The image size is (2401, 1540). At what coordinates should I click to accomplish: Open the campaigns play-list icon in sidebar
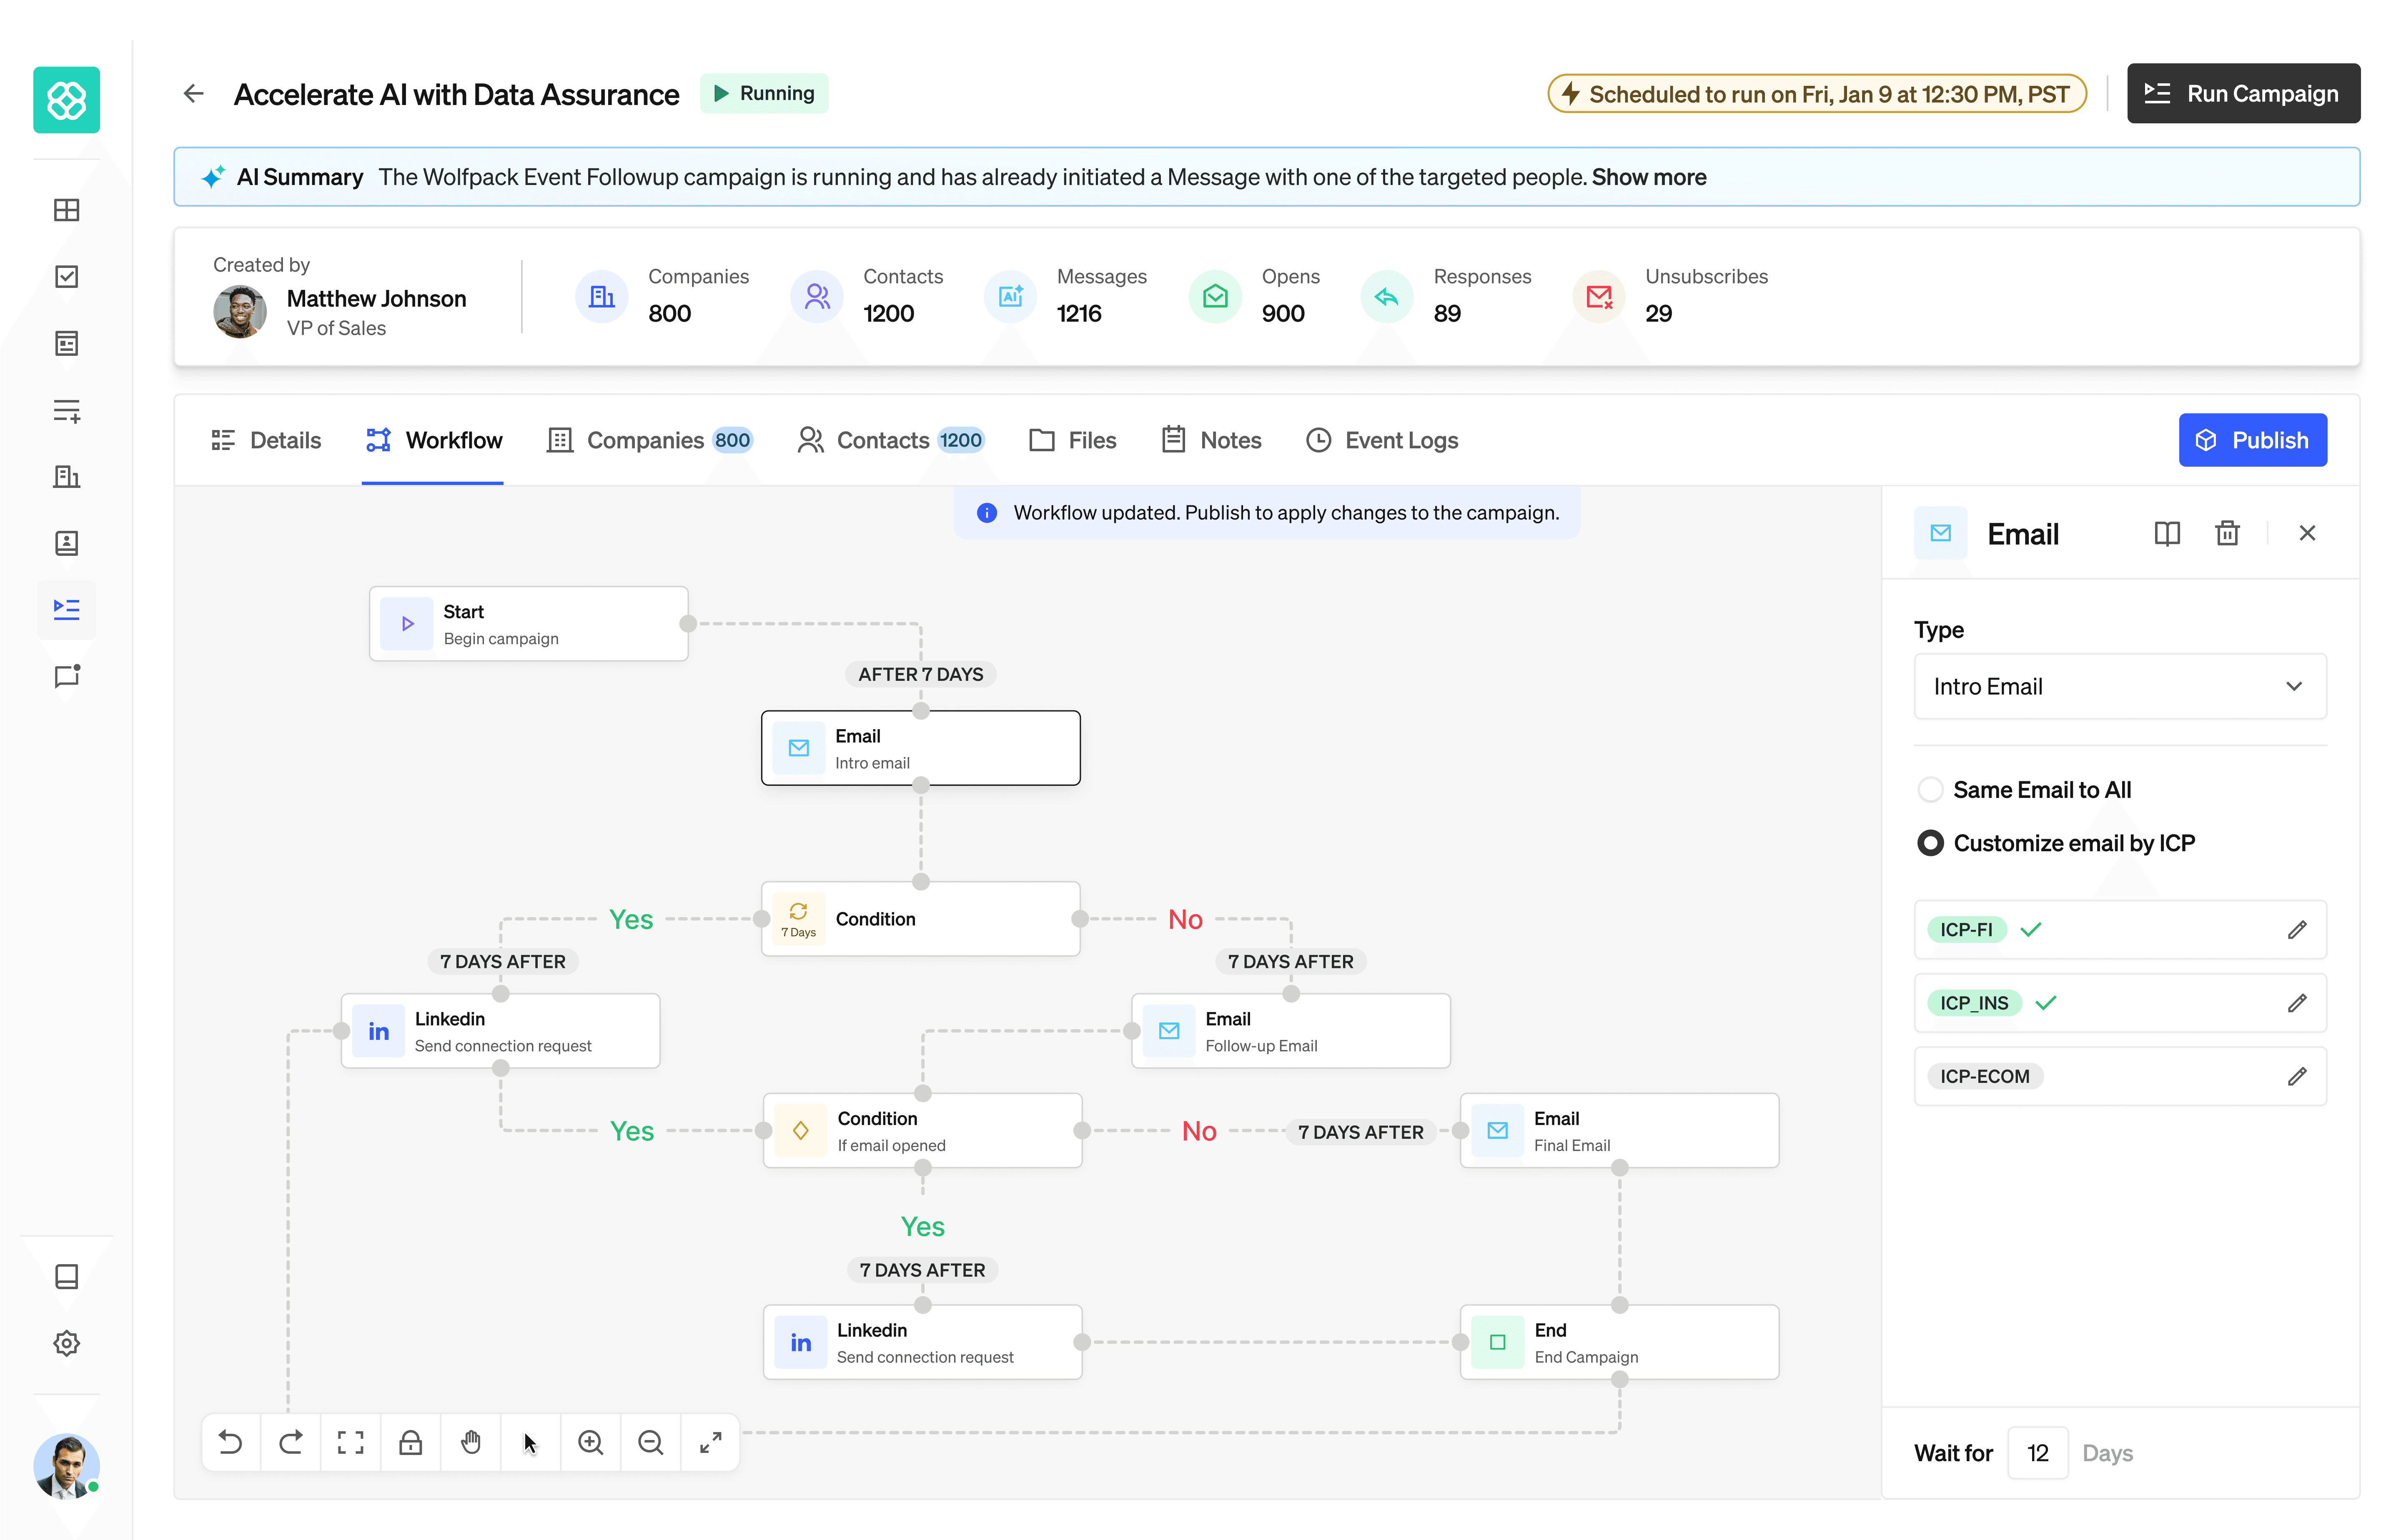[66, 609]
